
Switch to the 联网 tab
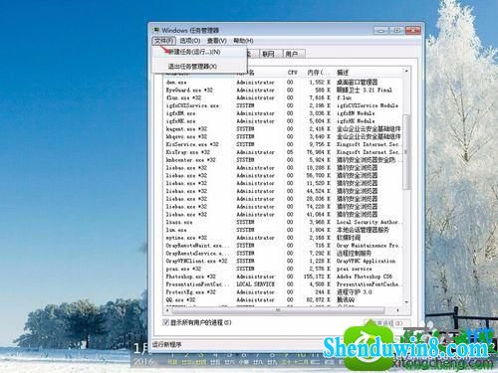[269, 54]
